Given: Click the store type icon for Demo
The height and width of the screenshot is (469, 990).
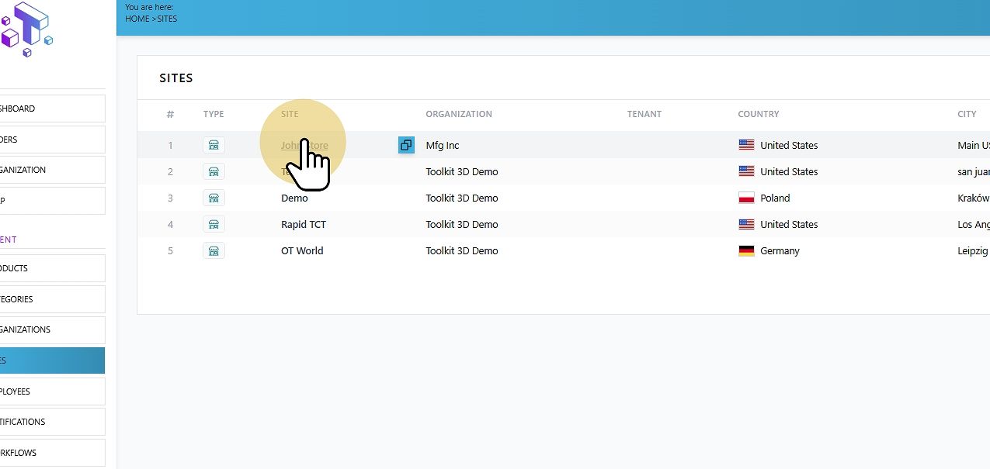Looking at the screenshot, I should (x=214, y=198).
